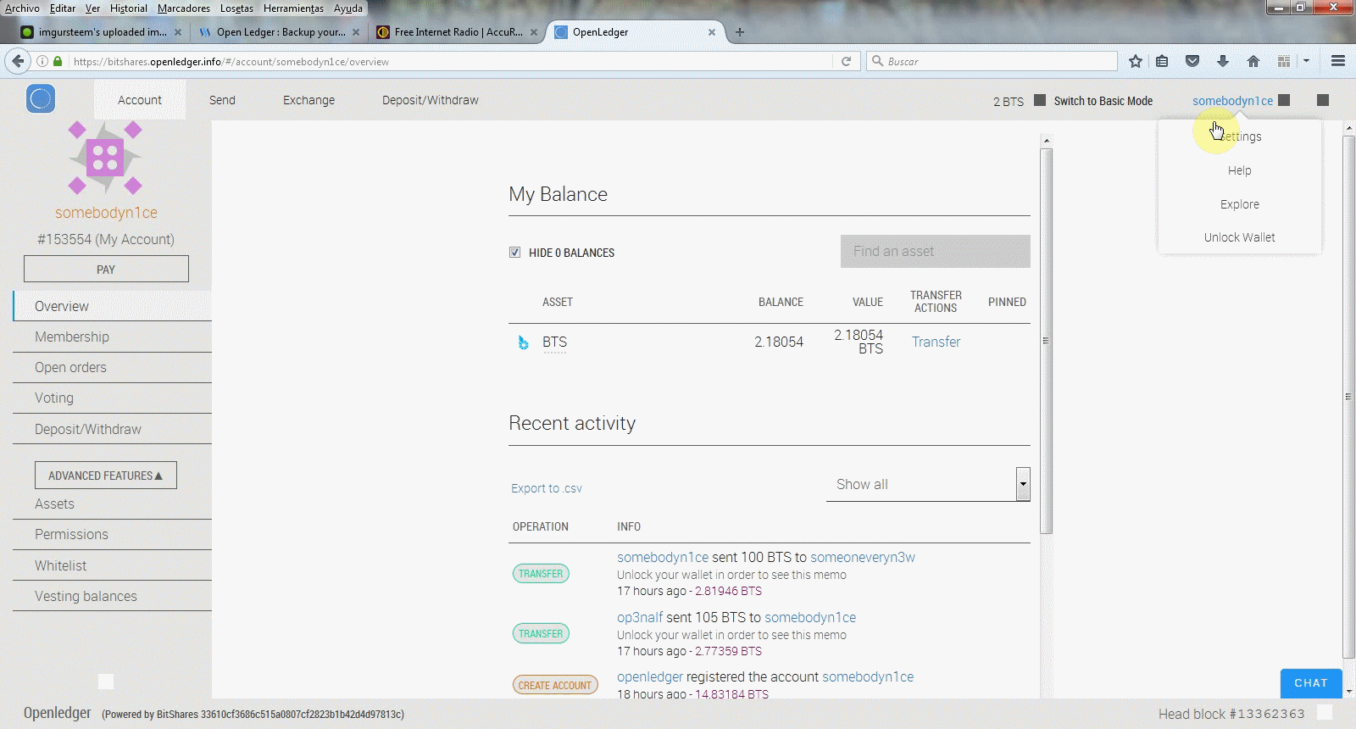Click the BTS asset icon in balance table

click(523, 342)
